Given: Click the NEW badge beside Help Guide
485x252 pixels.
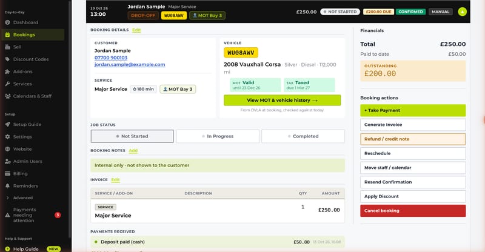Looking at the screenshot, I should [x=53, y=249].
